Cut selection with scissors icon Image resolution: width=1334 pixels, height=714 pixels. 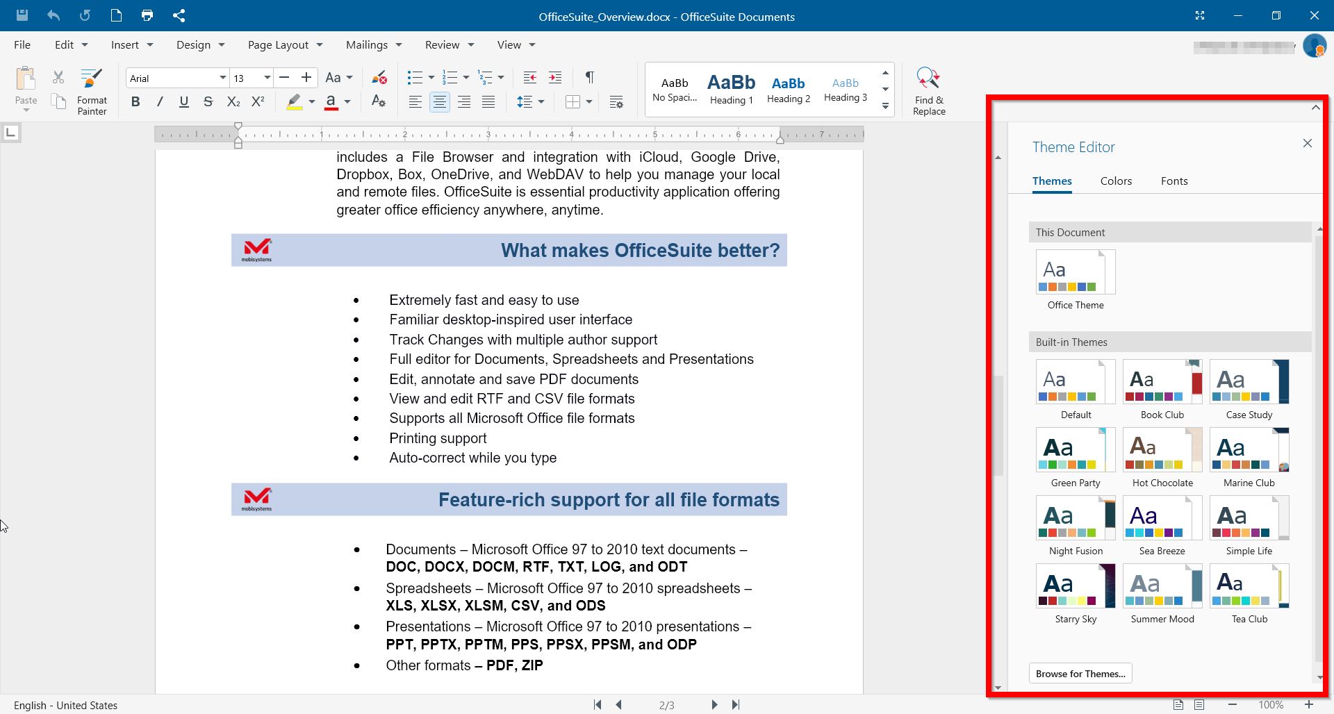point(58,77)
